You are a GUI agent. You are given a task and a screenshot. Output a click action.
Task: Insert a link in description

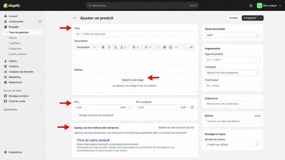(158, 47)
